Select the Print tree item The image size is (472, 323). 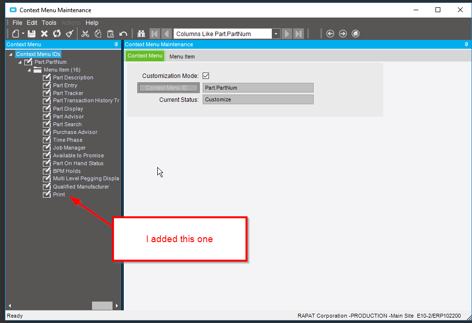click(x=59, y=194)
